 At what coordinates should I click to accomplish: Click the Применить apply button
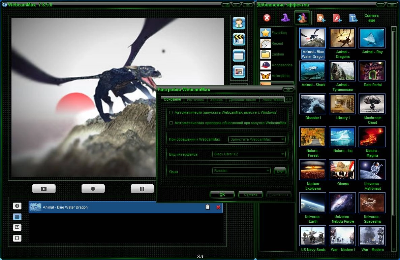point(279,194)
